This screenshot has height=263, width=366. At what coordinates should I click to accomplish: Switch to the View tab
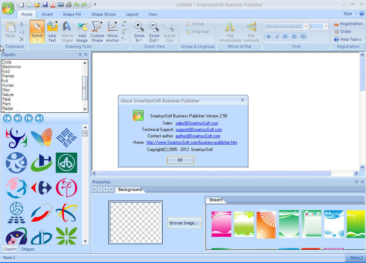pyautogui.click(x=153, y=14)
